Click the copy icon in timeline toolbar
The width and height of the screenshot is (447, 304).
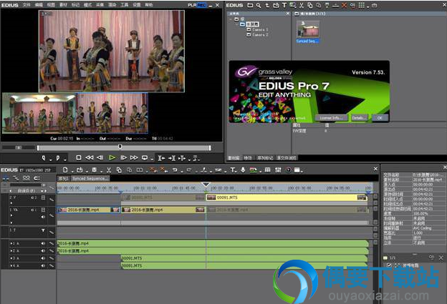119,170
